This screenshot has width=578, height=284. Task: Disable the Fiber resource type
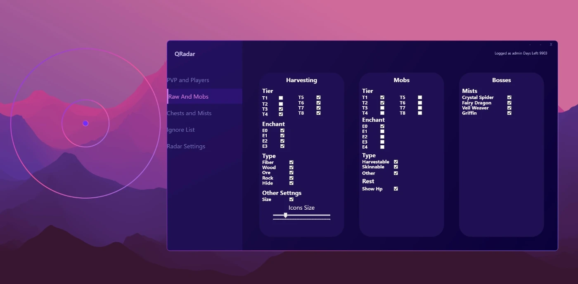[291, 162]
